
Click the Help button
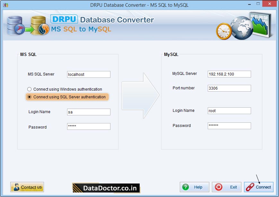(x=194, y=187)
